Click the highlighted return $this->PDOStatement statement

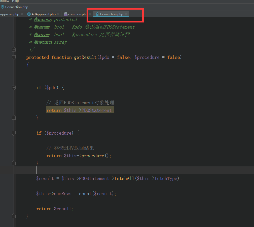click(x=80, y=110)
